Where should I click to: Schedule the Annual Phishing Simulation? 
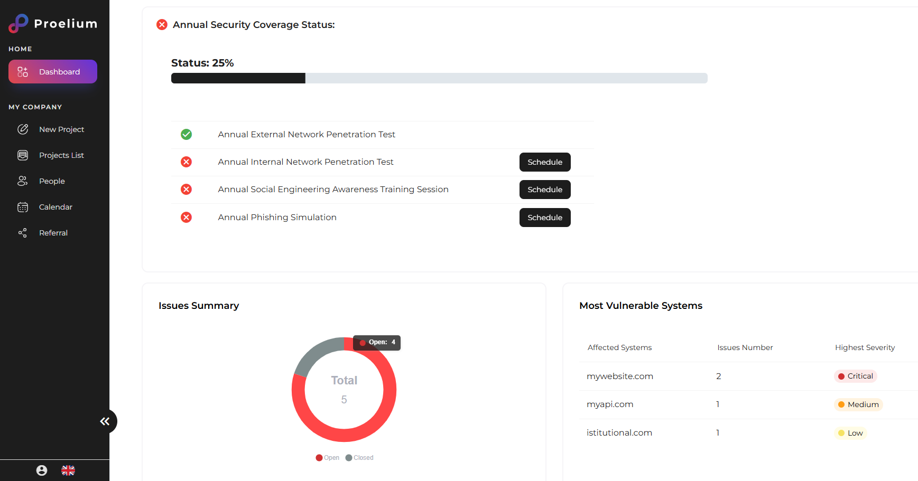(x=544, y=218)
